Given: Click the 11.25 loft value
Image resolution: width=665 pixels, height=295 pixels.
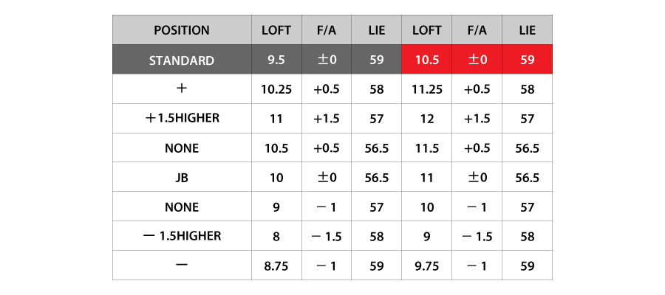Looking at the screenshot, I should click(x=426, y=88).
